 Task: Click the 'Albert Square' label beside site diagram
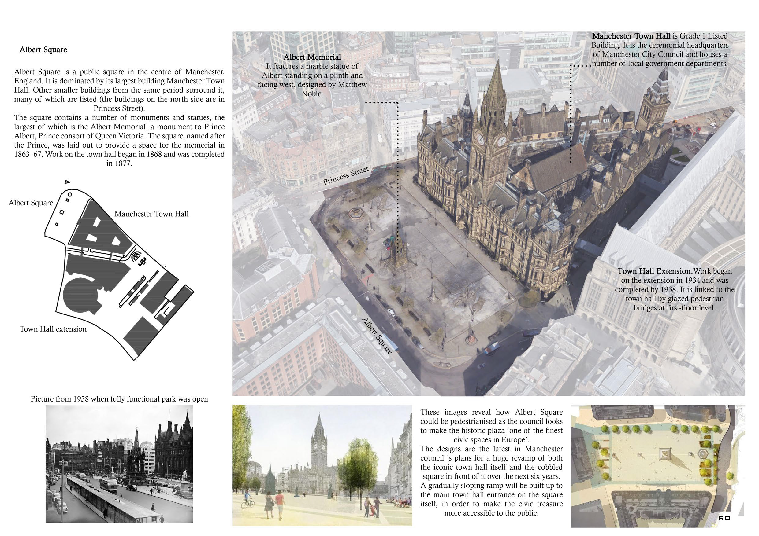(31, 203)
